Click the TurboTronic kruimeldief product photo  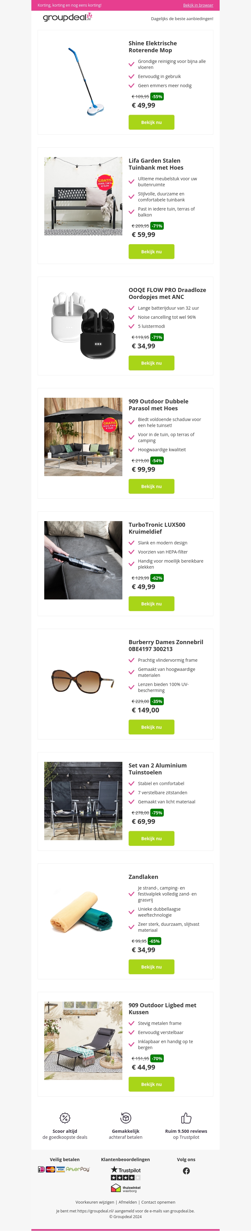[83, 560]
